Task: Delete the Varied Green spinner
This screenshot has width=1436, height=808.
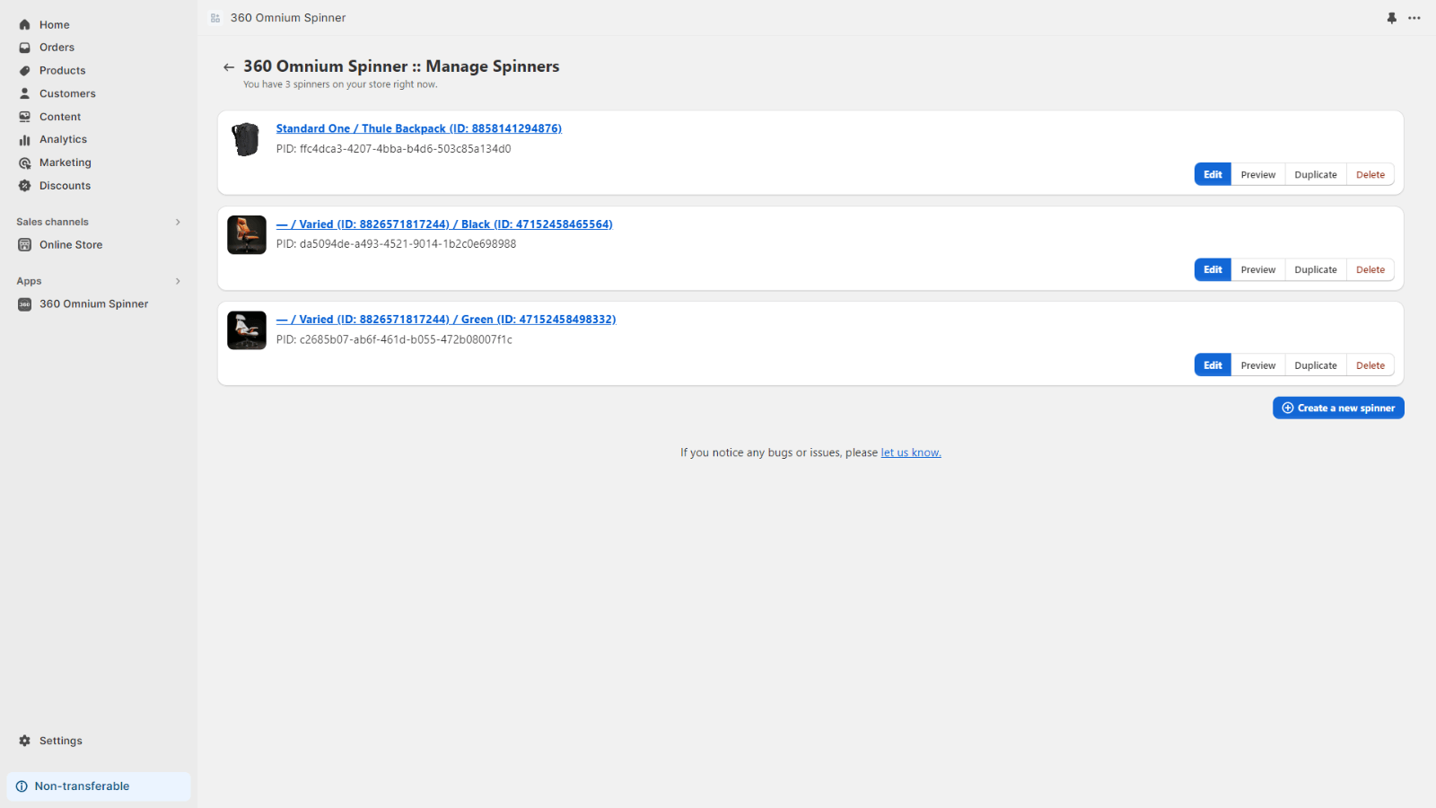Action: pyautogui.click(x=1370, y=365)
